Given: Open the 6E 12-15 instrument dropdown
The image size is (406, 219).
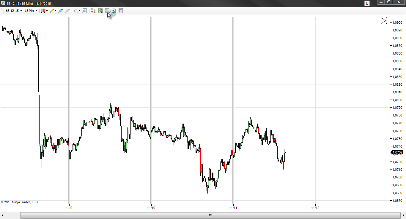Looking at the screenshot, I should 14,11.
